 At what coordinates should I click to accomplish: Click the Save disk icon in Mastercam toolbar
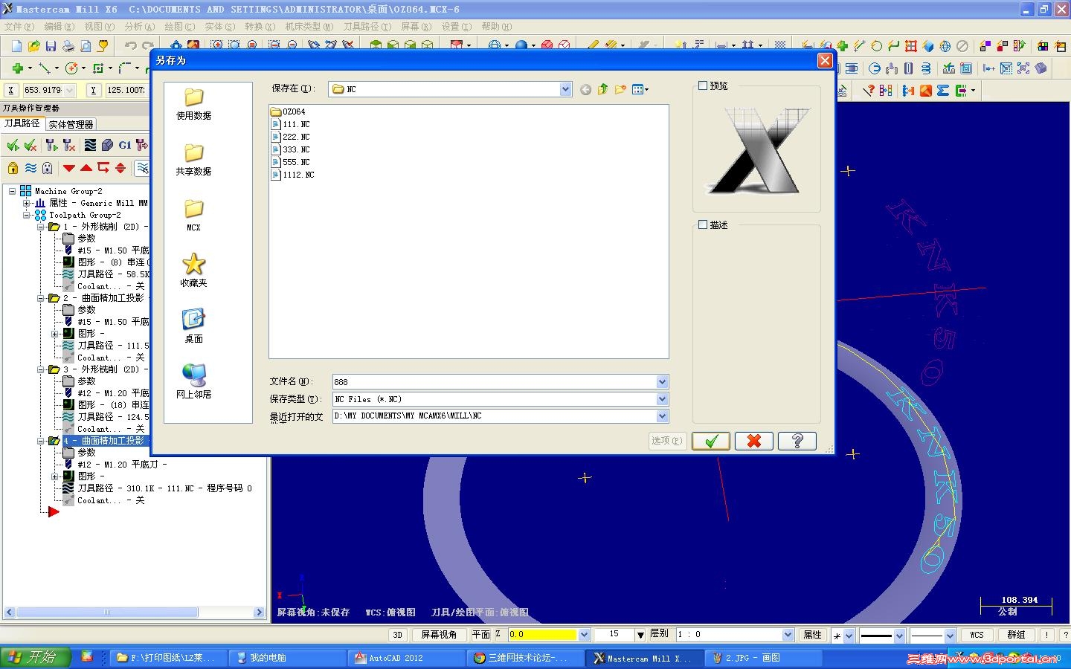point(51,46)
